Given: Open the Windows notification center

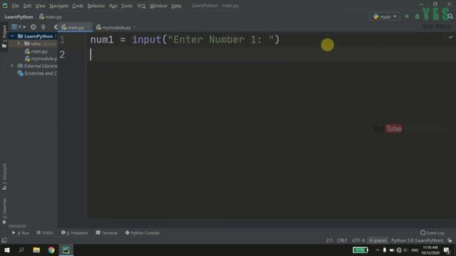Looking at the screenshot, I should [447, 250].
